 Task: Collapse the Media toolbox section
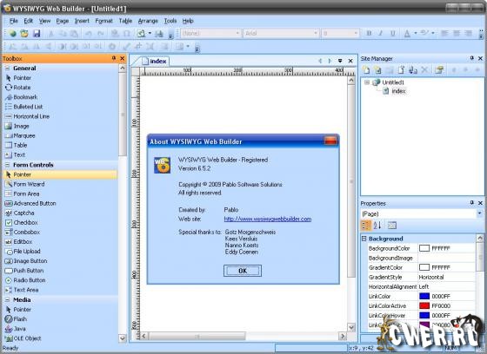8,299
